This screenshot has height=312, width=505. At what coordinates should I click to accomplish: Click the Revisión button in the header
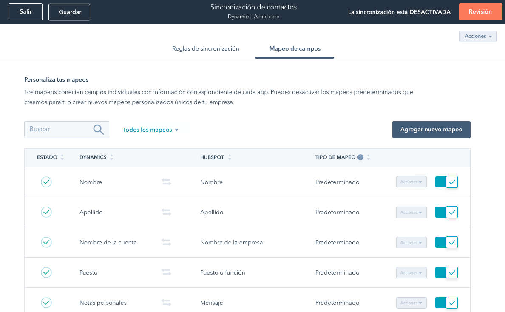(480, 11)
